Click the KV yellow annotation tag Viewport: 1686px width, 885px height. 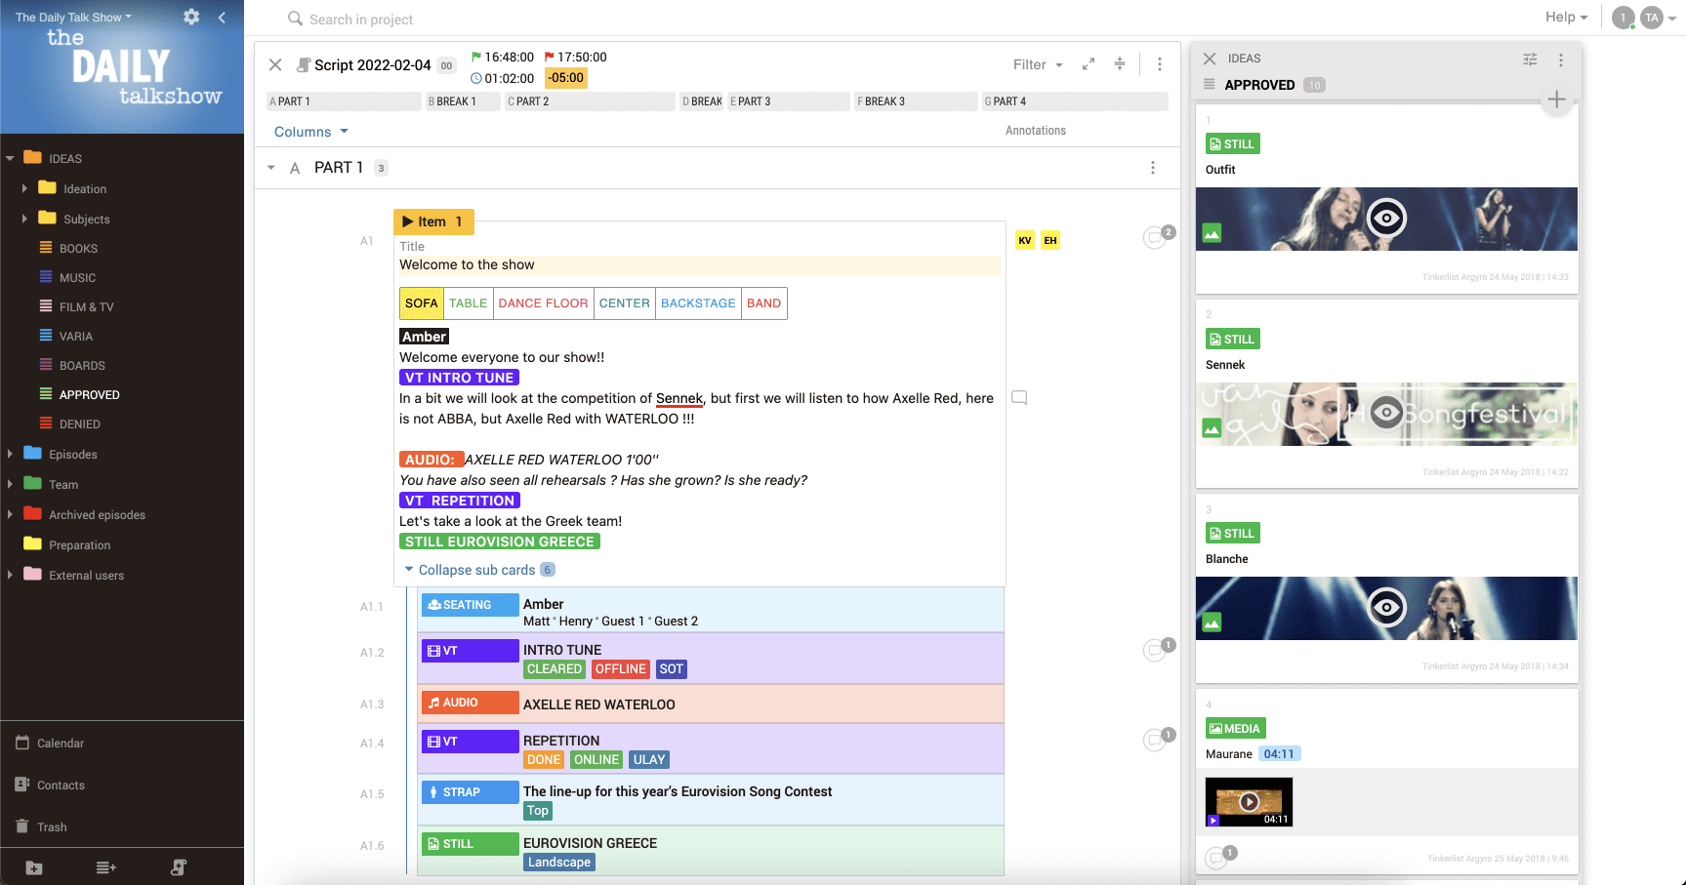click(x=1024, y=240)
